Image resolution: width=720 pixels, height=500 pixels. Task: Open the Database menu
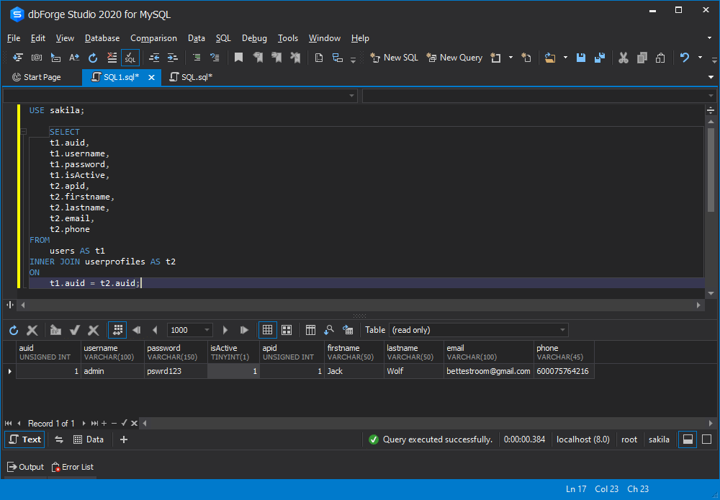pyautogui.click(x=102, y=38)
